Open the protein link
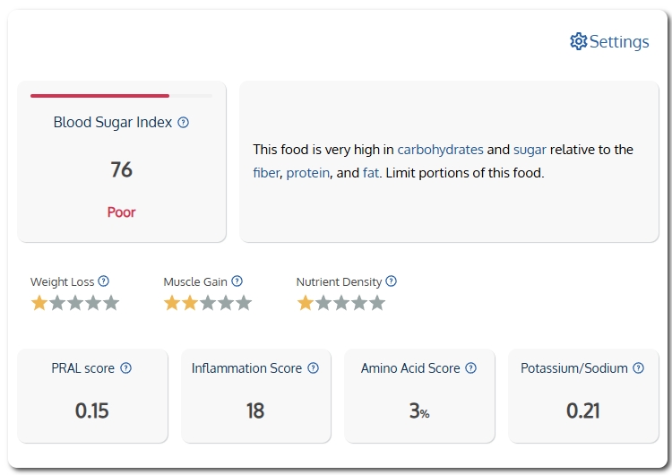The height and width of the screenshot is (475, 672). click(x=307, y=173)
